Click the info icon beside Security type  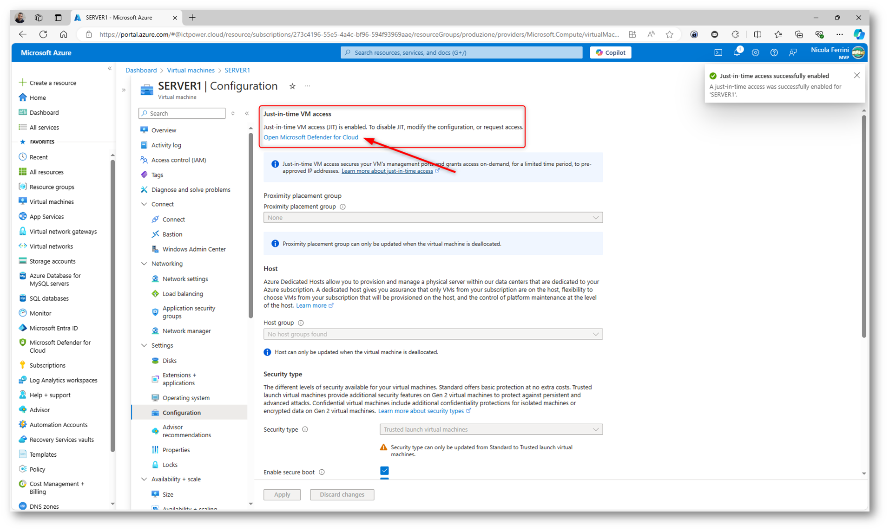tap(305, 430)
